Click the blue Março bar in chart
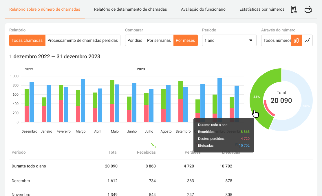This screenshot has width=322, height=196. point(83,101)
